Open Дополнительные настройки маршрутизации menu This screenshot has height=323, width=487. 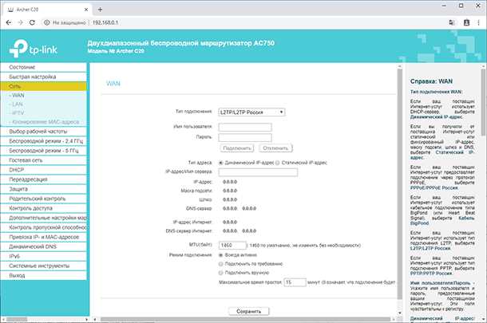[43, 218]
